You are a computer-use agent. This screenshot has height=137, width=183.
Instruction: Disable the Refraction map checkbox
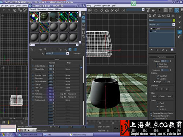[33, 97]
